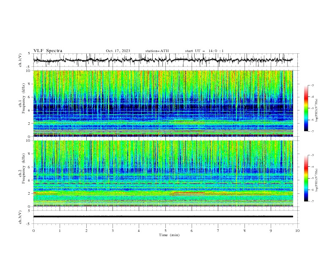Click "log(PSD)(V²/Hz)" label beside the ch.1 colour bar

pyautogui.click(x=316, y=110)
